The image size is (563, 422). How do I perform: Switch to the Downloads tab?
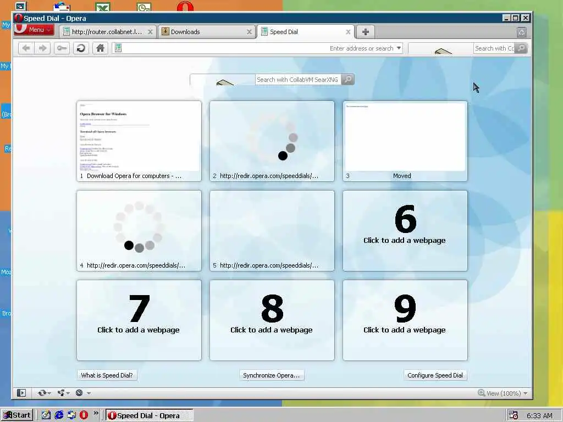pyautogui.click(x=206, y=32)
